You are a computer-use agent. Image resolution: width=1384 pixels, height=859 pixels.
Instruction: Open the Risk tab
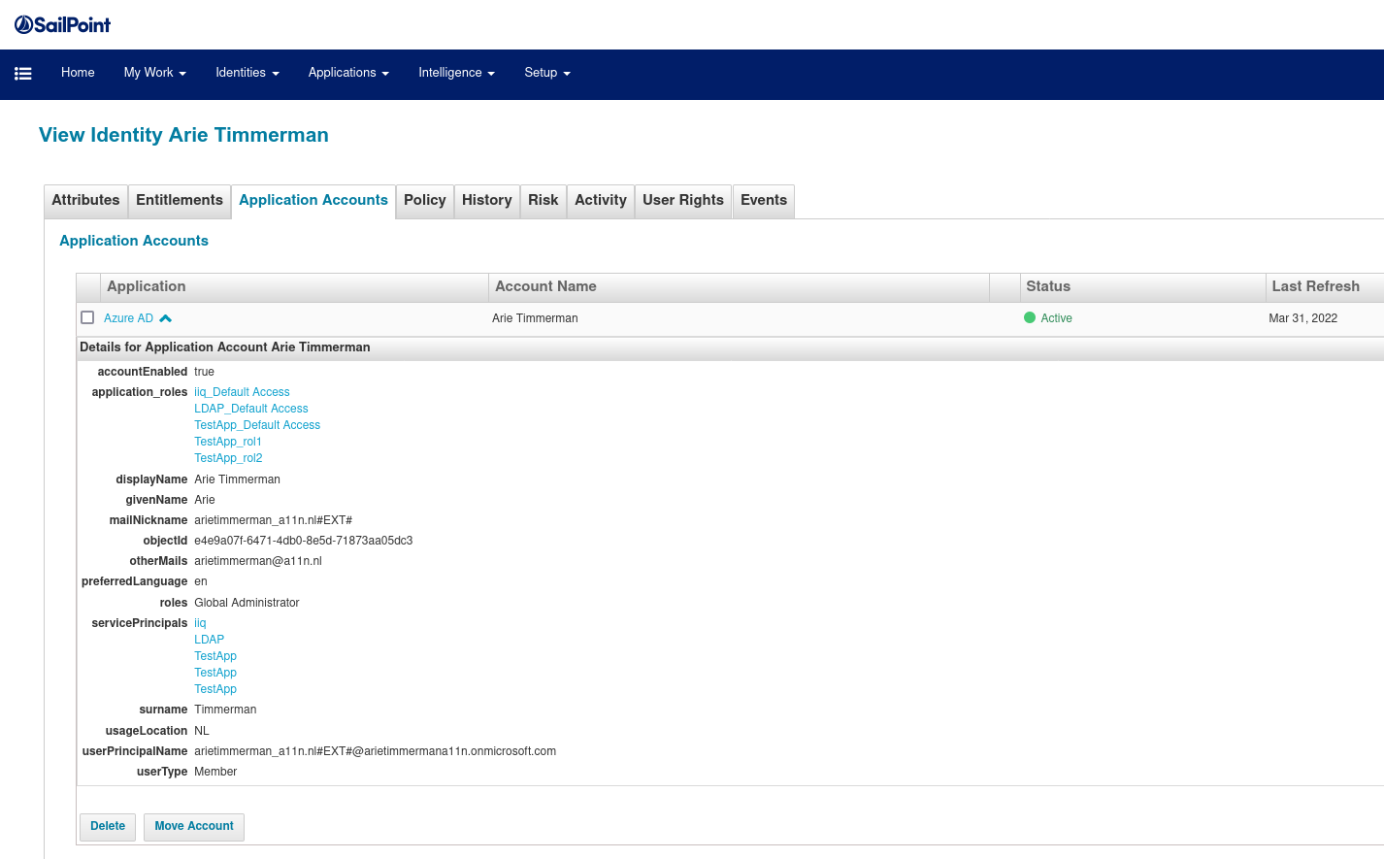click(544, 200)
